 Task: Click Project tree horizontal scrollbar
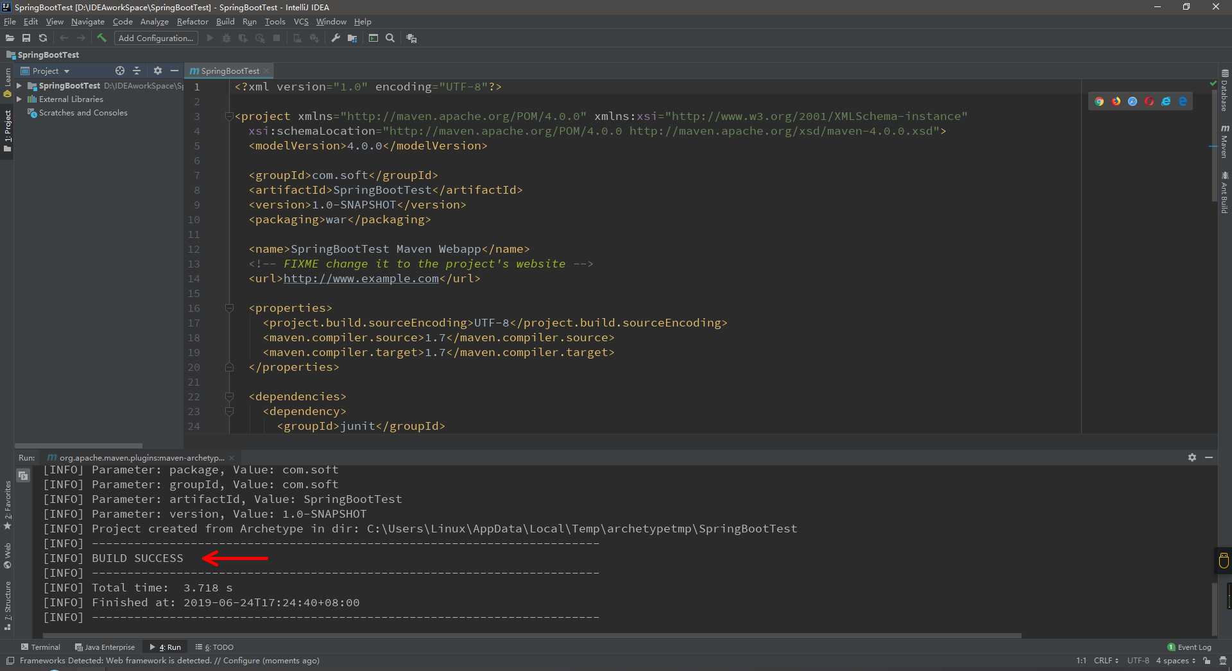78,445
